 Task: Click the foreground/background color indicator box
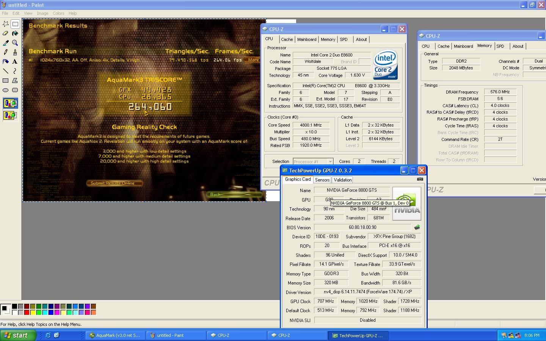click(x=5, y=309)
